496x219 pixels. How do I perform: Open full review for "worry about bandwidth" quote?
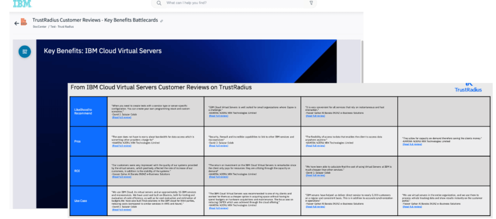coord(122,146)
